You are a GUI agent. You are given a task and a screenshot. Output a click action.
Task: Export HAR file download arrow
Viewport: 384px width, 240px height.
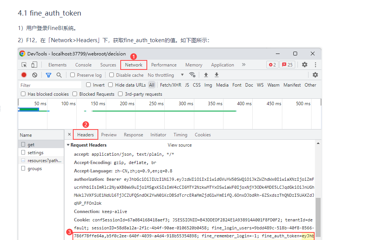[x=217, y=75]
